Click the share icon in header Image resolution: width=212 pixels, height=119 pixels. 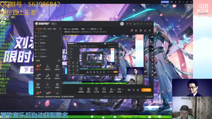tap(150, 30)
